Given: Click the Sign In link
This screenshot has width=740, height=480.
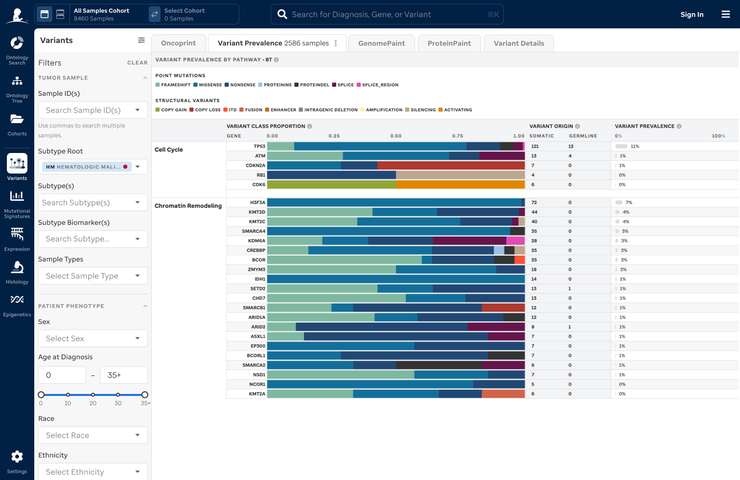Looking at the screenshot, I should (x=692, y=15).
